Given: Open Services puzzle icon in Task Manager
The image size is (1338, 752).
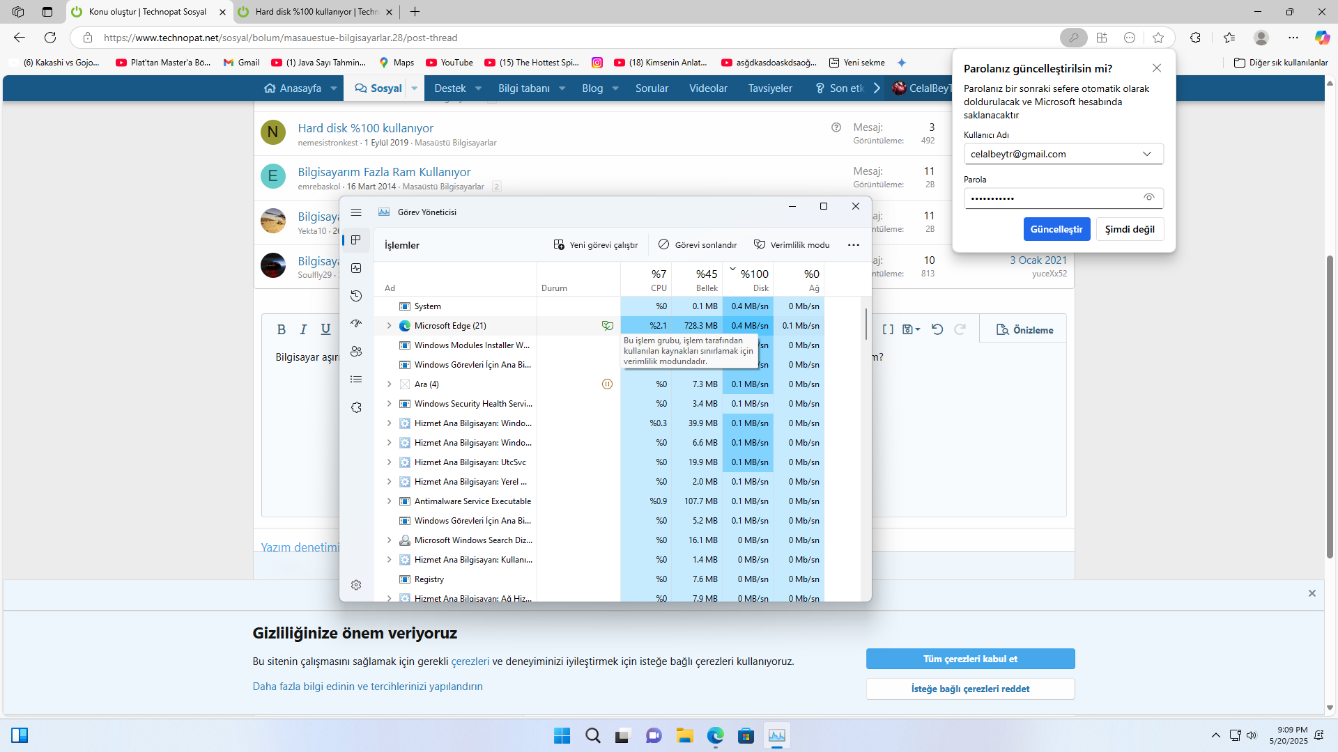Looking at the screenshot, I should tap(356, 407).
